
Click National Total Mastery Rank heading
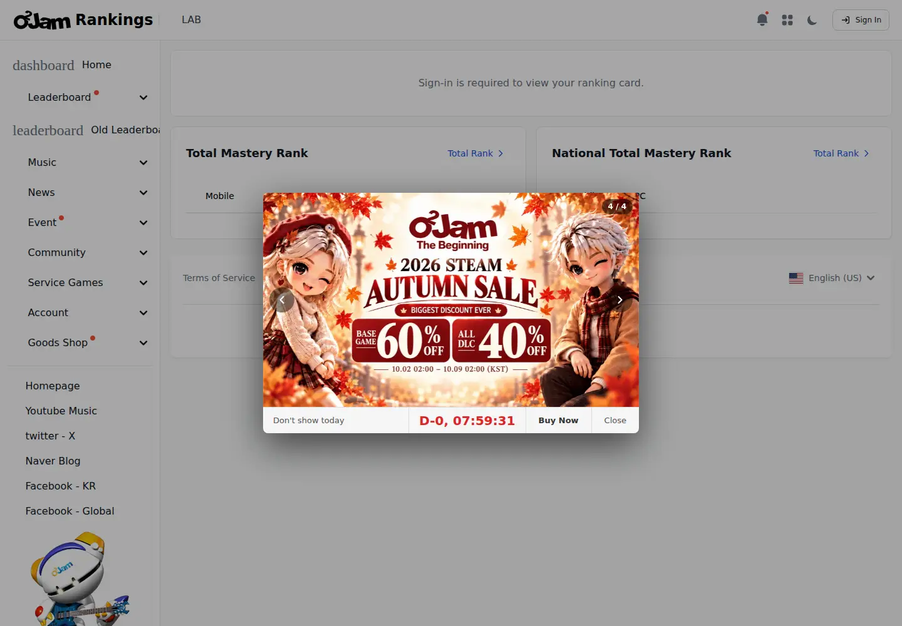pyautogui.click(x=641, y=153)
